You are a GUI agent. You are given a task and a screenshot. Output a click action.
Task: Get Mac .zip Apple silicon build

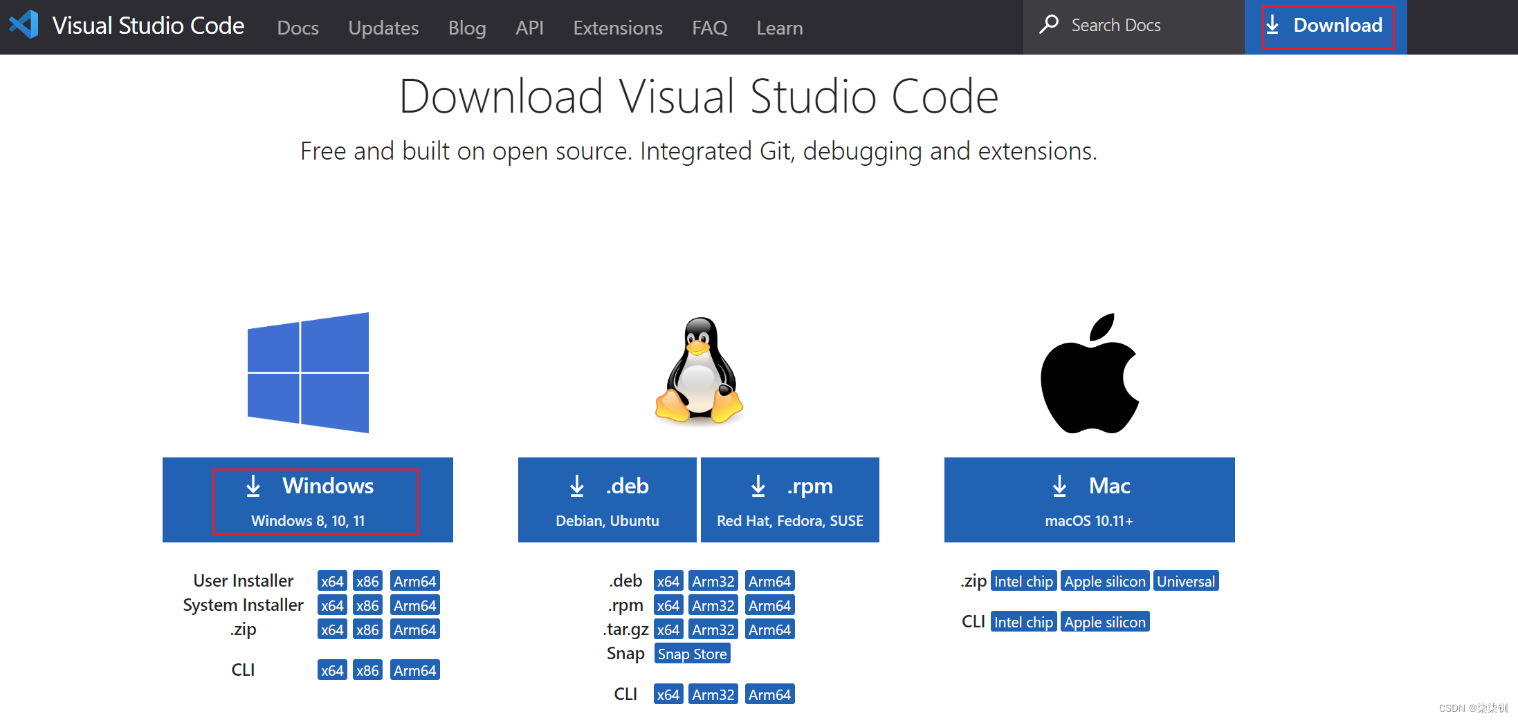[1105, 581]
